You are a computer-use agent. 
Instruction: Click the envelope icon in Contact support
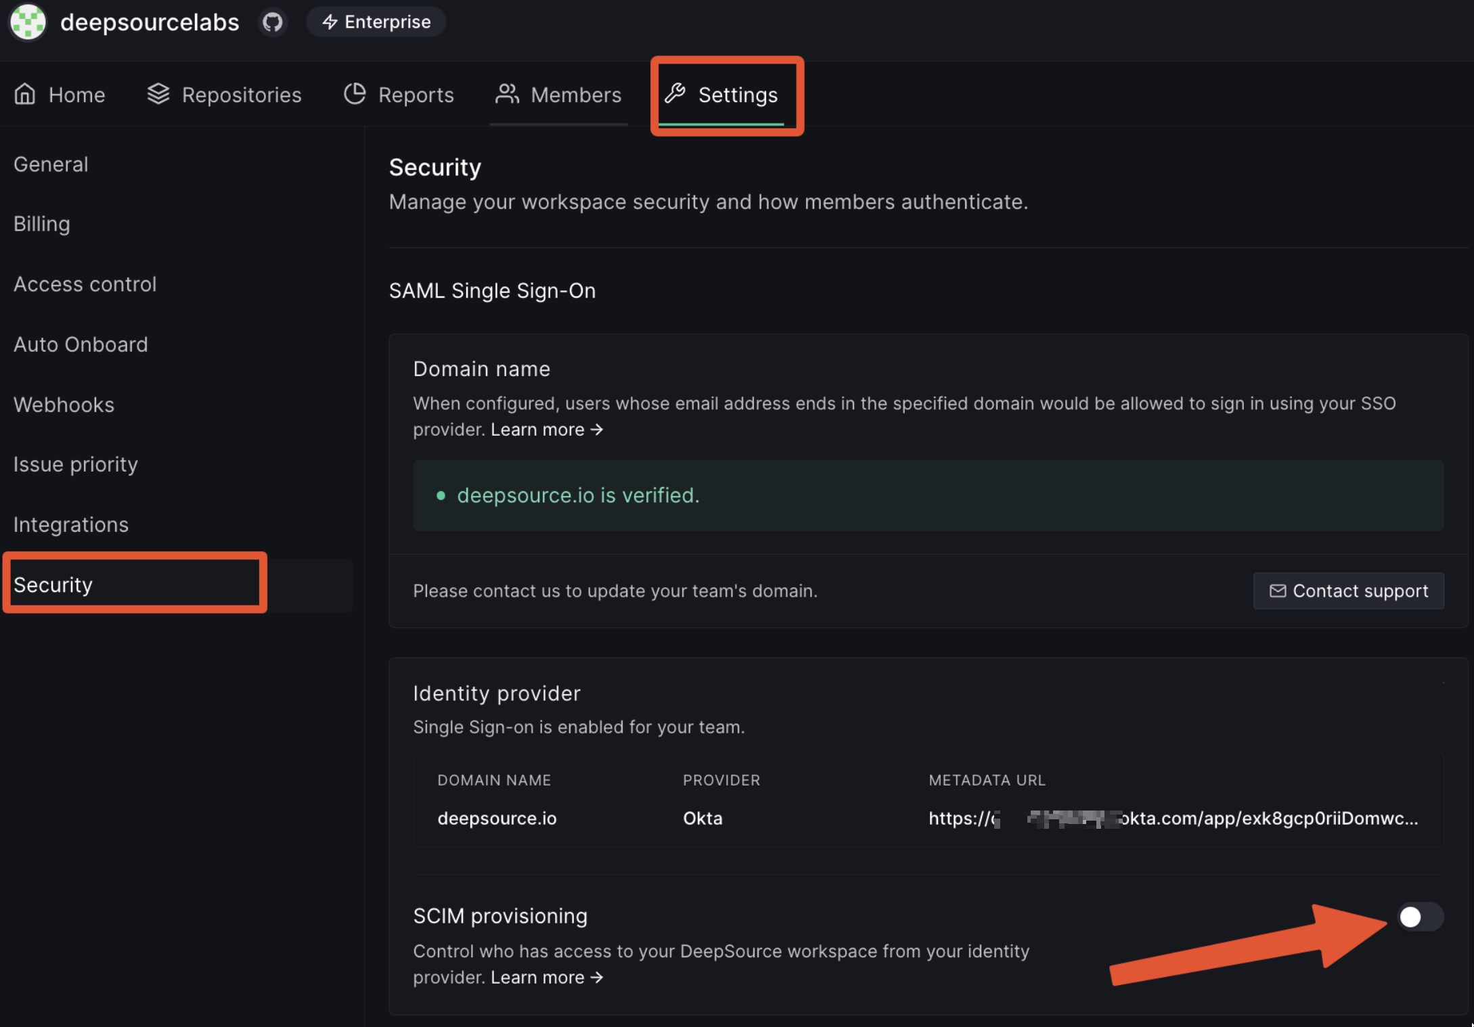point(1278,591)
